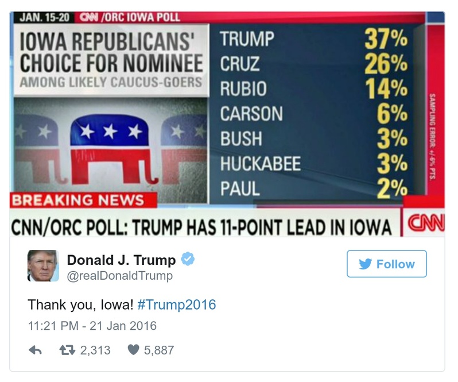Click the BREAKING NEWS banner in the image
This screenshot has width=458, height=382.
pyautogui.click(x=79, y=200)
